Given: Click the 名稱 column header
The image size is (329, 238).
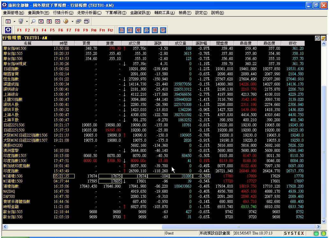Looking at the screenshot, I should (x=27, y=43).
